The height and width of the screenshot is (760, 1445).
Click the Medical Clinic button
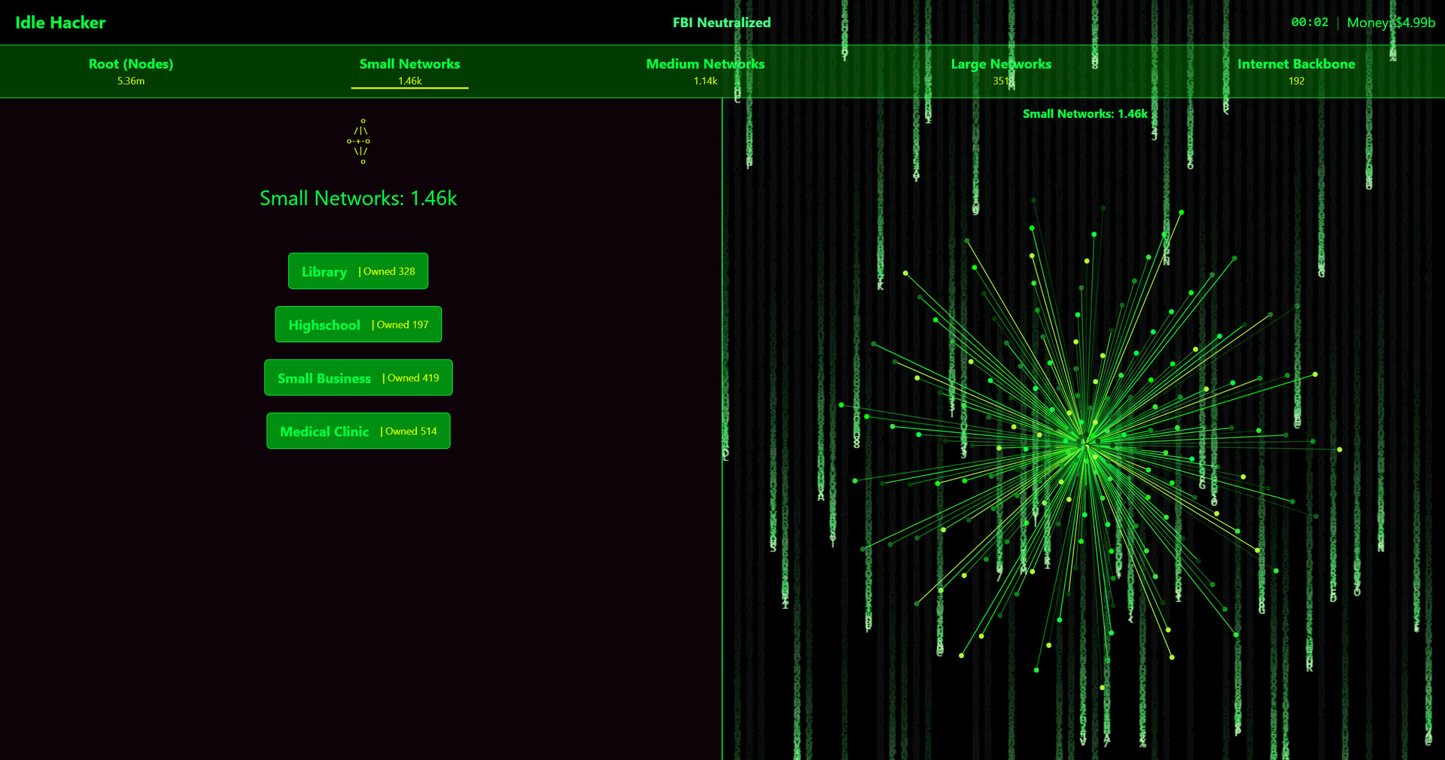tap(358, 431)
